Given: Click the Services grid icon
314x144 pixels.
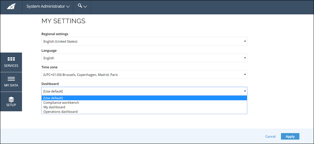Looking at the screenshot, I should point(11,59).
